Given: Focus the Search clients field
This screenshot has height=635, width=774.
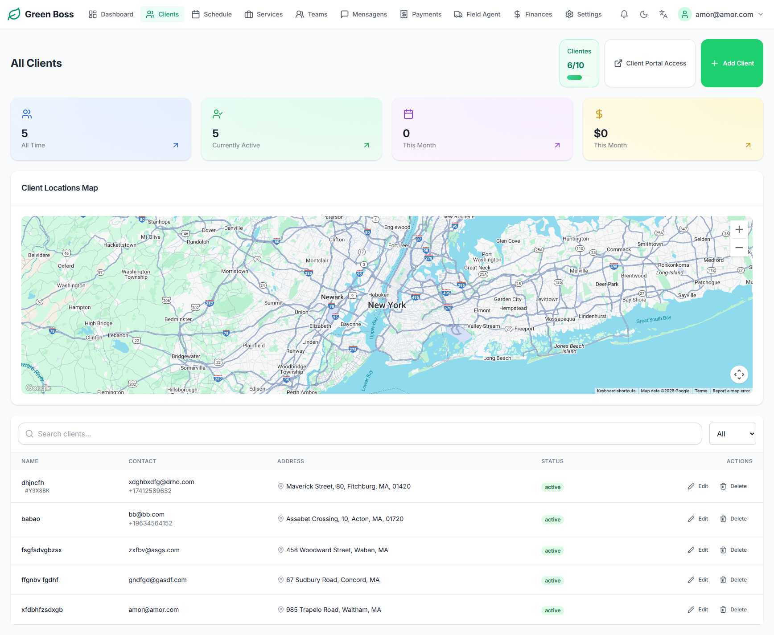Looking at the screenshot, I should [360, 434].
